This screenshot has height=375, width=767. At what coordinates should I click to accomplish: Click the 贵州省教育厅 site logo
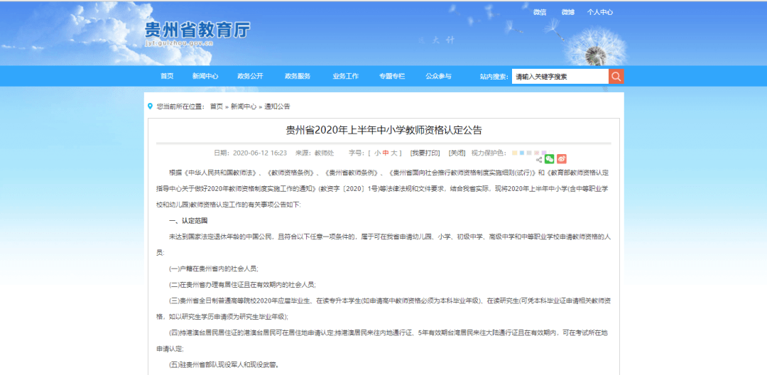tap(197, 31)
